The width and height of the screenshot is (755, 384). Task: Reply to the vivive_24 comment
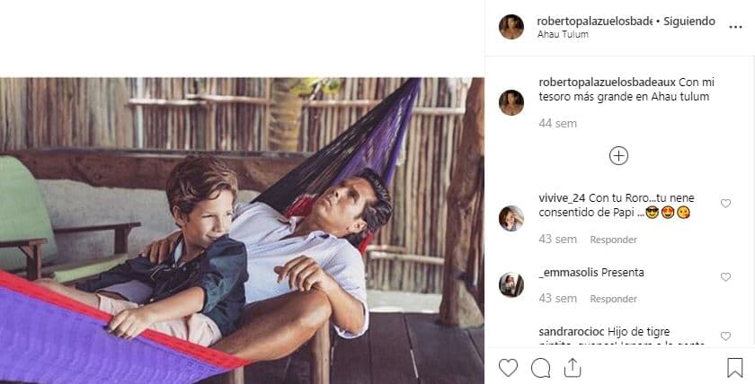613,240
